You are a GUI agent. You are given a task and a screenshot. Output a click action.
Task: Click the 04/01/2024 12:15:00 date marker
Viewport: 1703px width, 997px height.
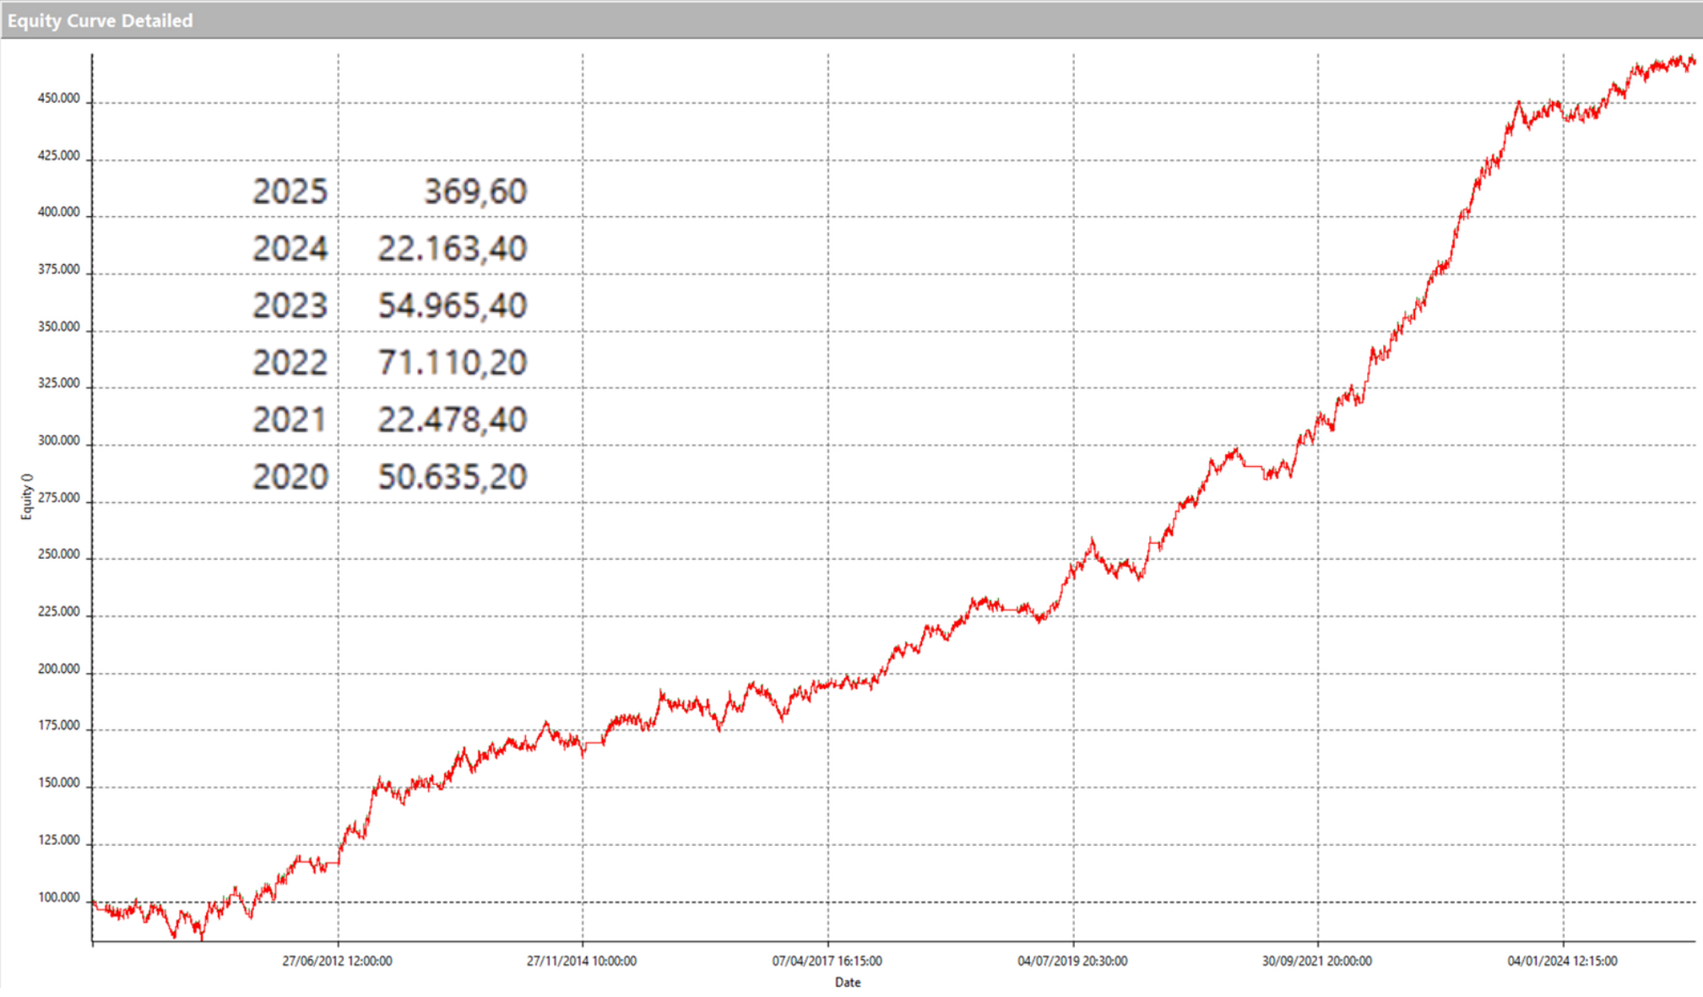pyautogui.click(x=1562, y=961)
